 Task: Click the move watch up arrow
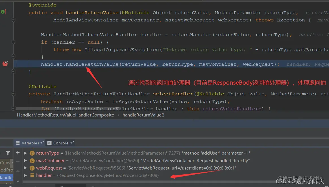[x=18, y=171]
